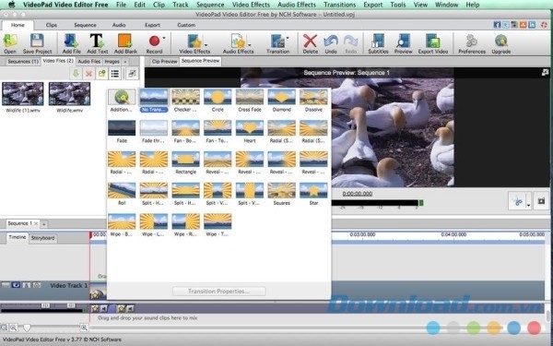
Task: Select the Sequences (1) bin tab
Action: pyautogui.click(x=23, y=62)
